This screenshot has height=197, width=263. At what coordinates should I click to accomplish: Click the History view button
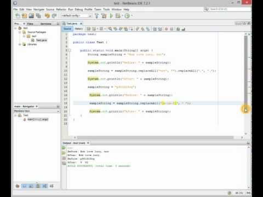tap(79, 29)
